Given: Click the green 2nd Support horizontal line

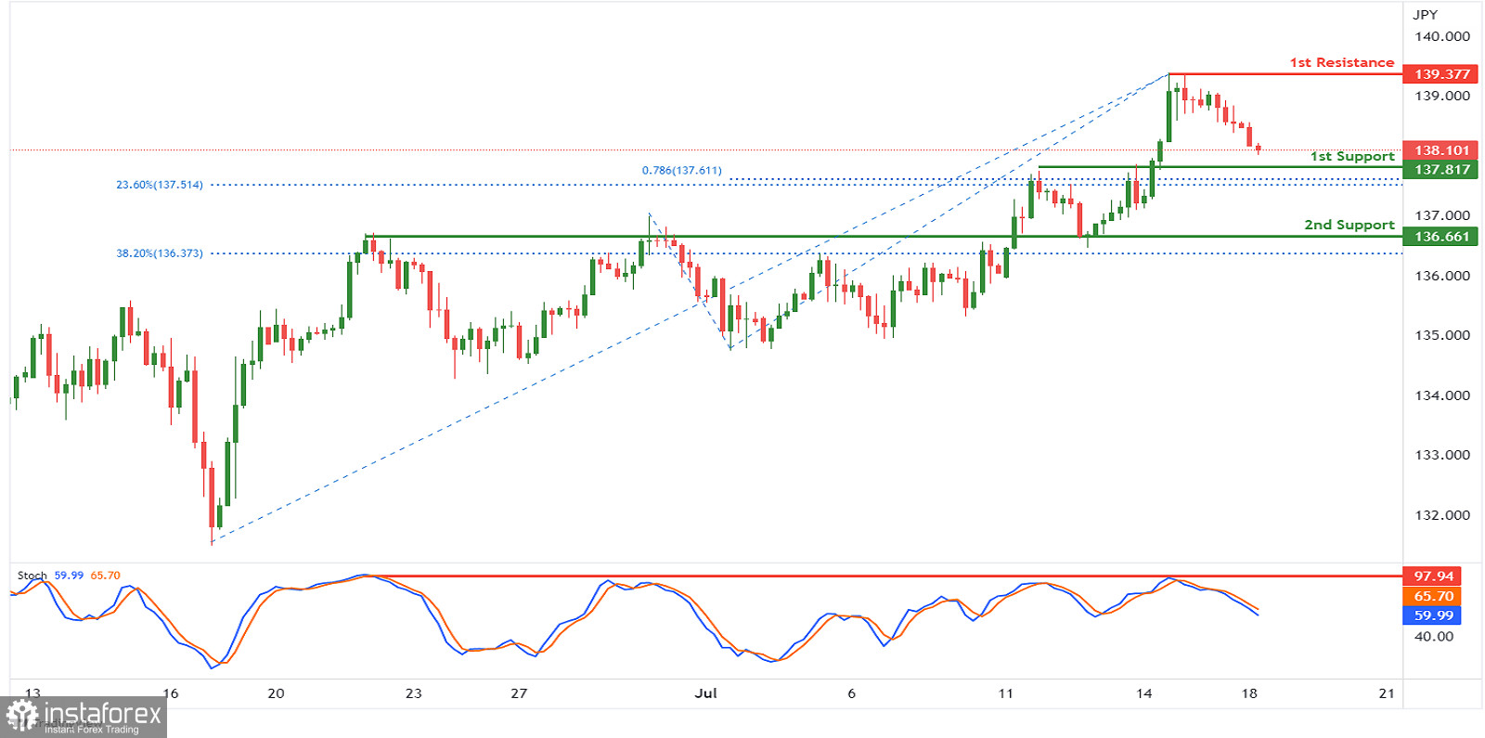Looking at the screenshot, I should coord(884,237).
